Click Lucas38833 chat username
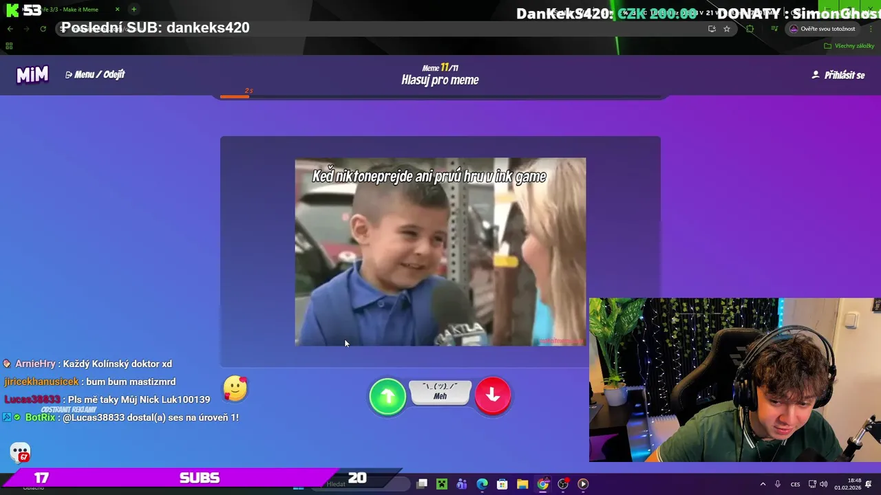 click(x=32, y=399)
